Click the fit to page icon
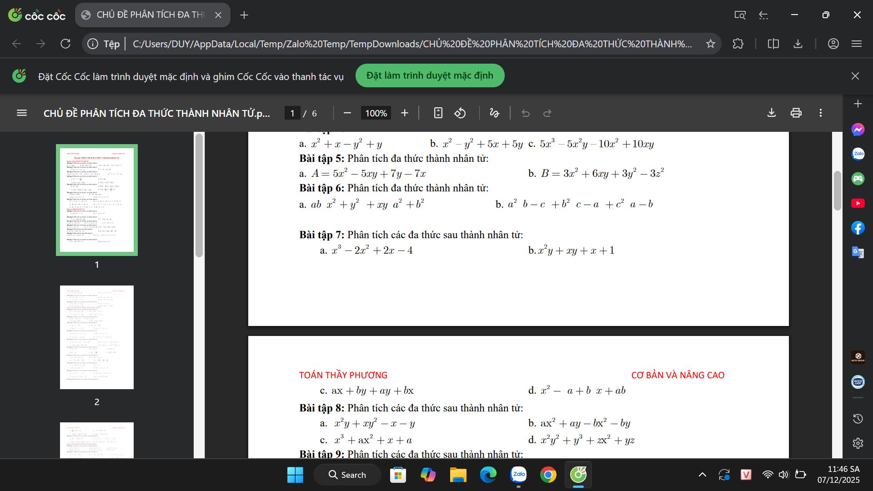This screenshot has height=491, width=873. [438, 113]
